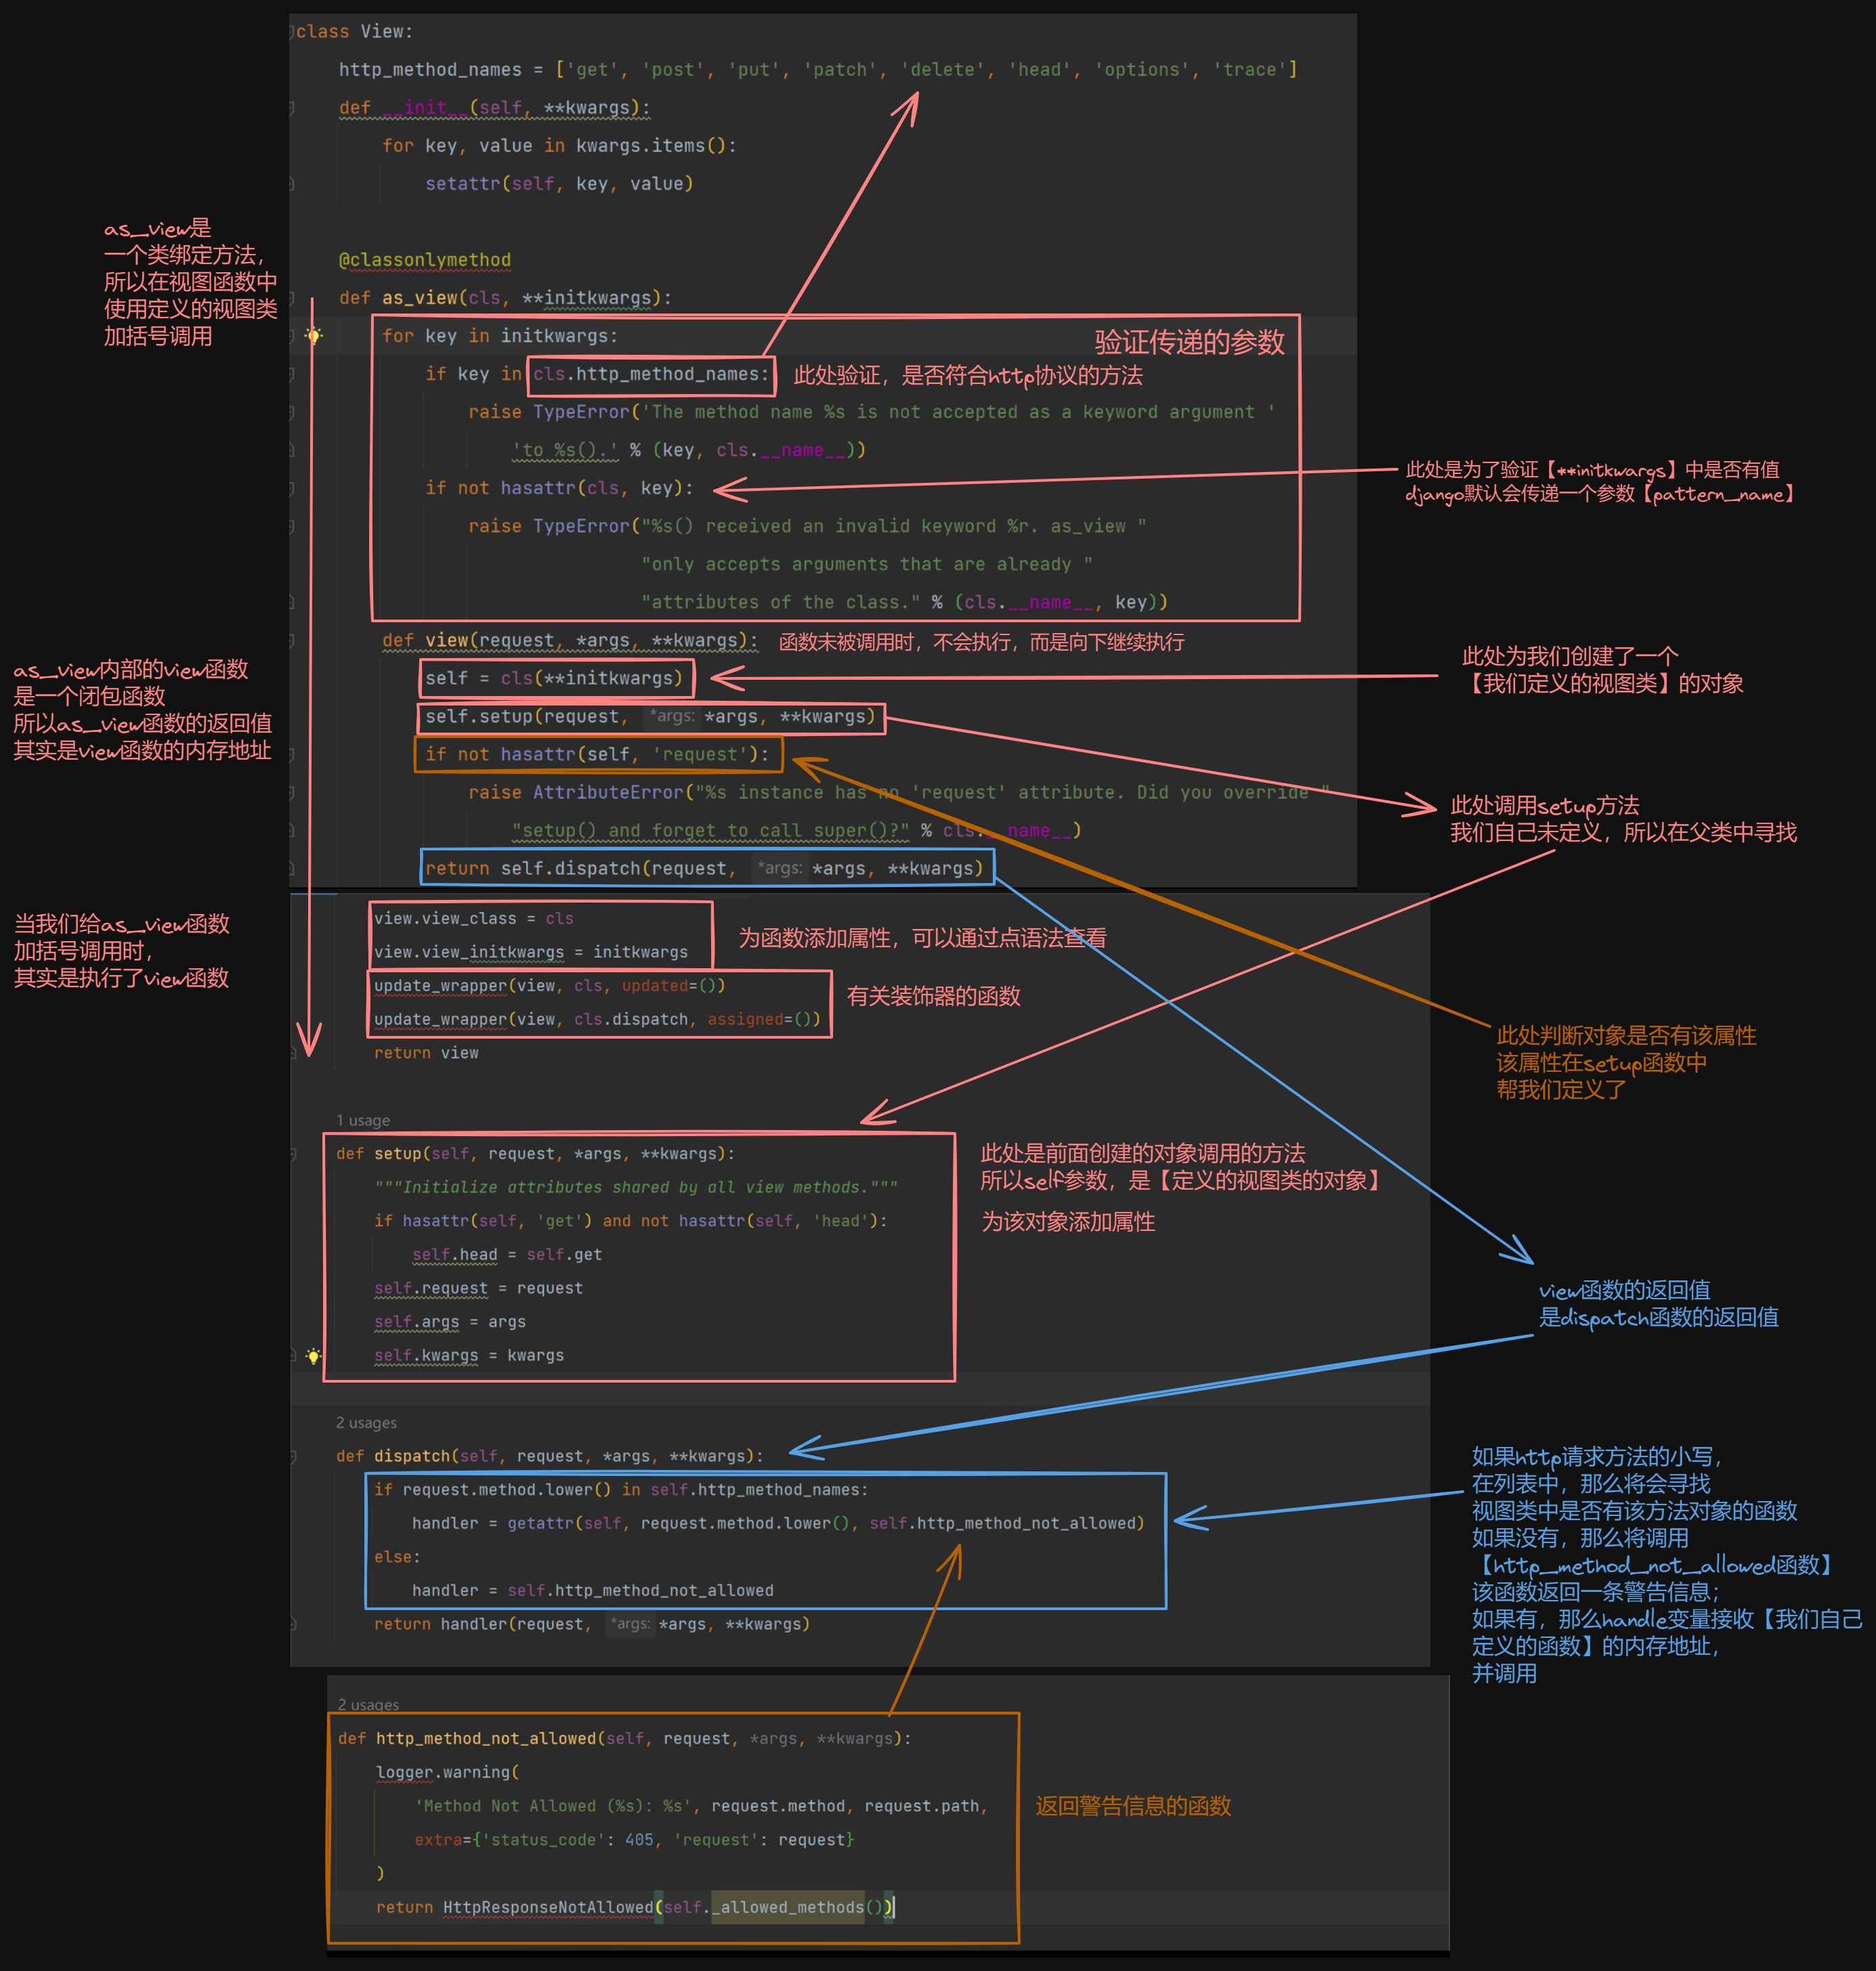1876x1971 pixels.
Task: Click the '@classonlymethod' decorator
Action: click(425, 260)
